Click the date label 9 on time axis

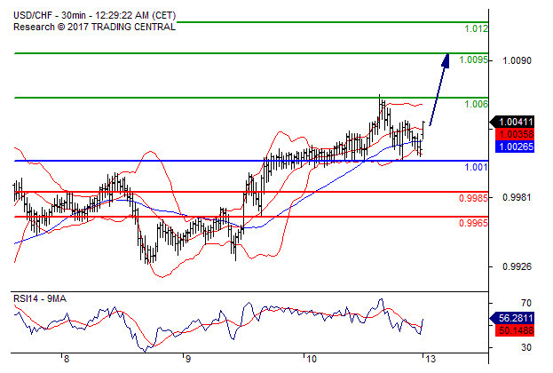point(187,360)
